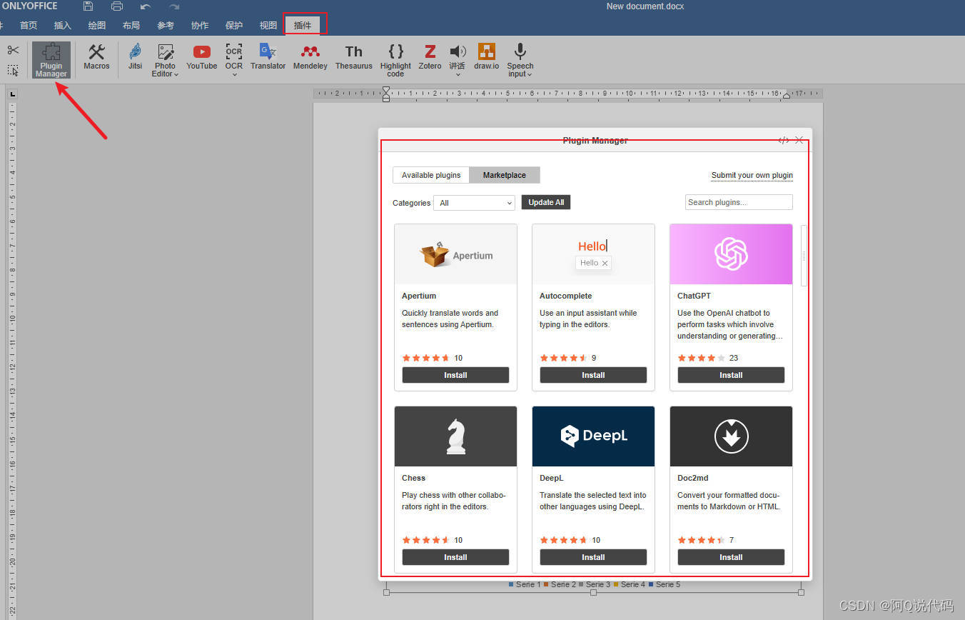Select the Marketplace tab
This screenshot has width=965, height=620.
tap(505, 175)
